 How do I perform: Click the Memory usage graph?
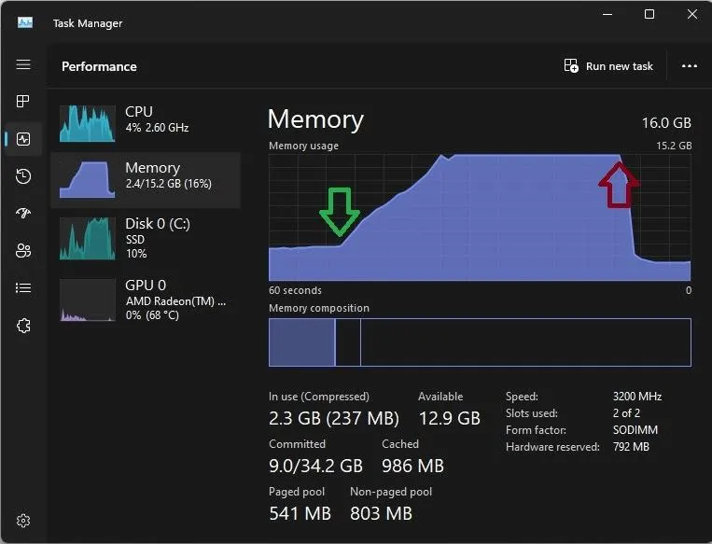point(480,217)
